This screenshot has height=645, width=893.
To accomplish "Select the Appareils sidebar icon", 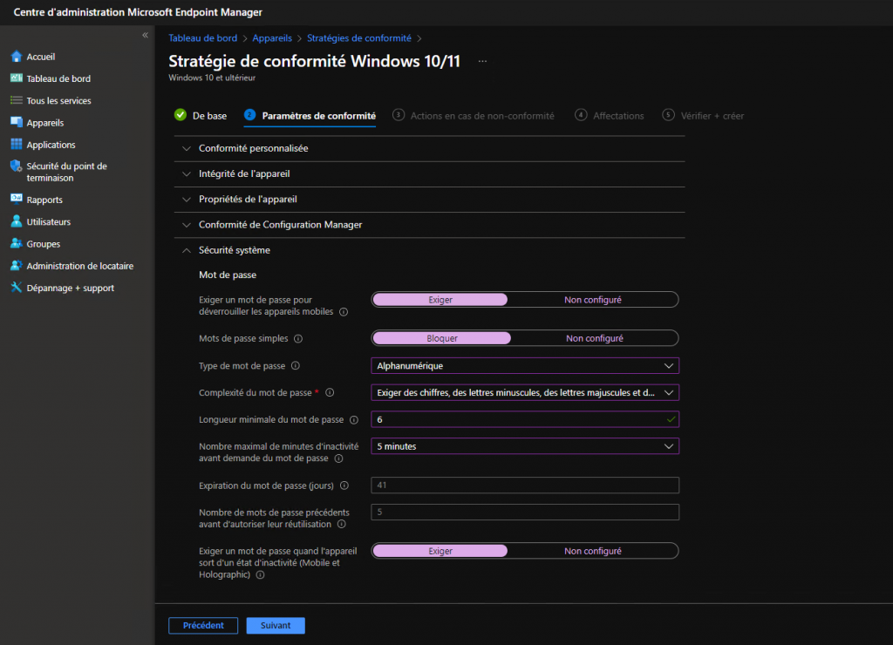I will point(17,122).
